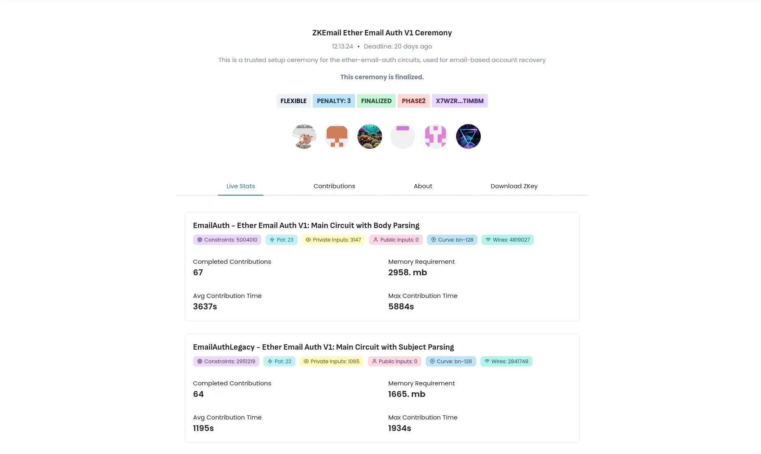The height and width of the screenshot is (454, 761).
Task: Click the wifi icon in Wires: 4819027 badge
Action: point(488,240)
